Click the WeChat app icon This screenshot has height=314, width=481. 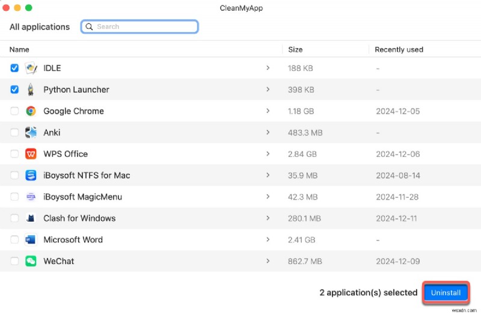(31, 261)
